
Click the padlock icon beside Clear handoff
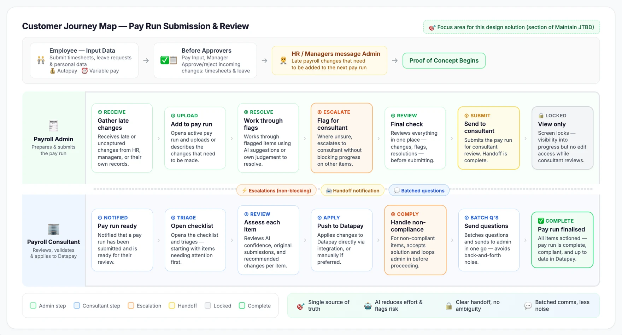click(x=448, y=306)
